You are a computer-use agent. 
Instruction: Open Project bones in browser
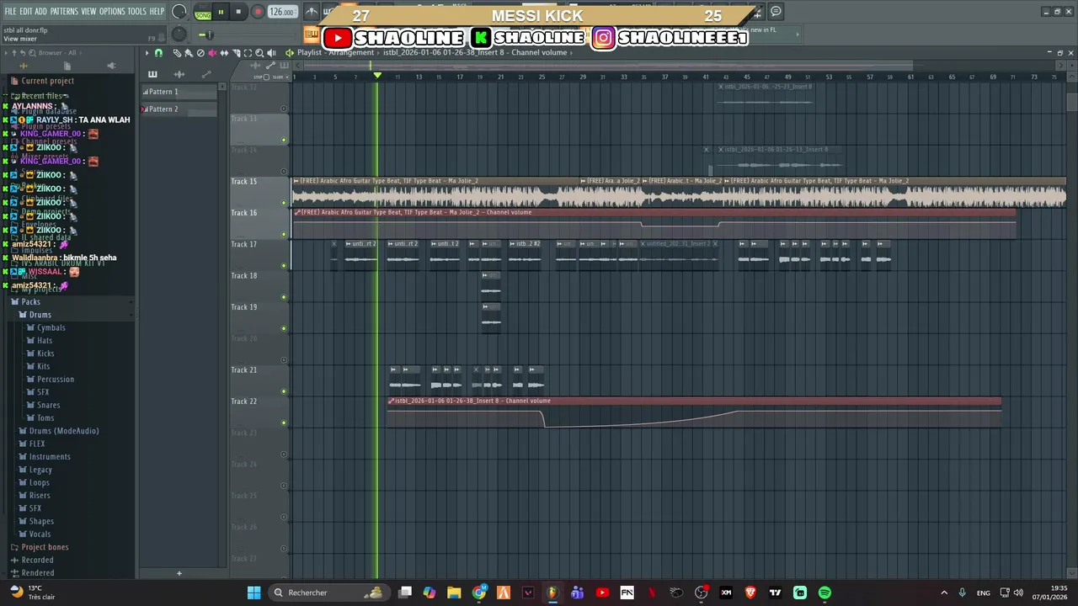45,547
